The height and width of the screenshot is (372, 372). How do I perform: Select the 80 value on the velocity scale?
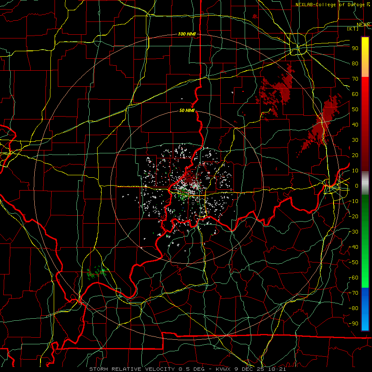(x=355, y=64)
